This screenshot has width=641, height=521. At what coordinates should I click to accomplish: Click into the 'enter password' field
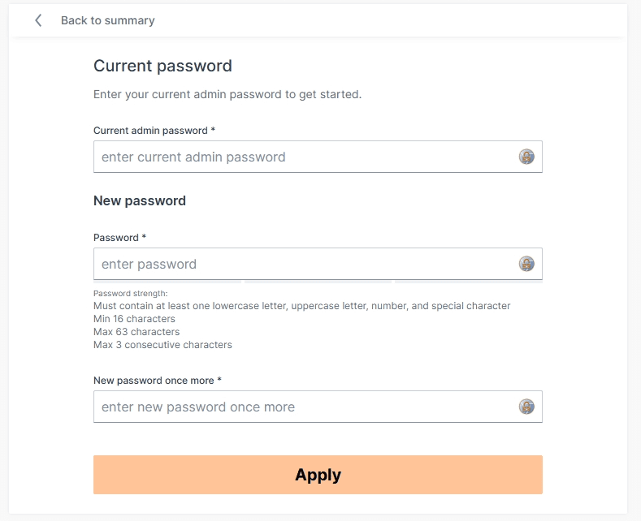click(x=305, y=264)
